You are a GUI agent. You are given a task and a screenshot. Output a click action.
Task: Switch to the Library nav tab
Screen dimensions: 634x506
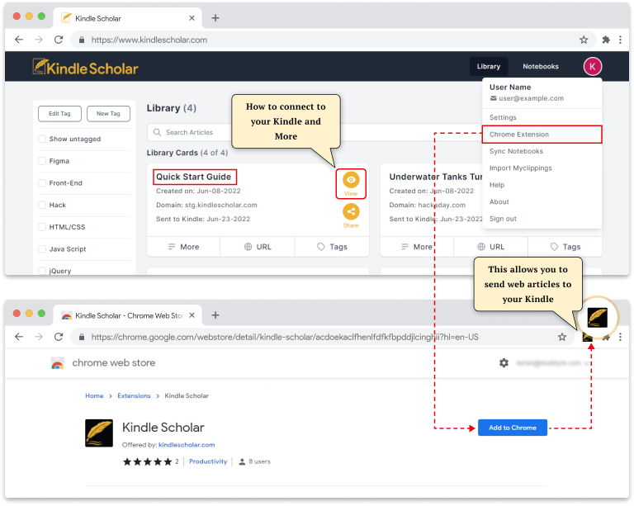pyautogui.click(x=489, y=66)
